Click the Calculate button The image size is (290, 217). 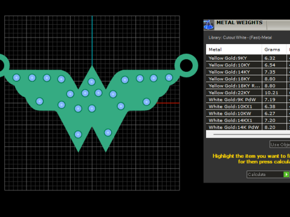click(x=268, y=174)
